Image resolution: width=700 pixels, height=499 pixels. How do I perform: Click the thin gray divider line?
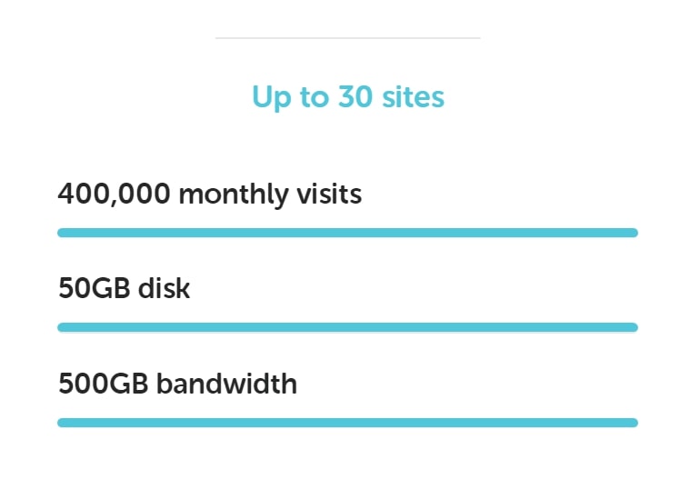pyautogui.click(x=348, y=38)
